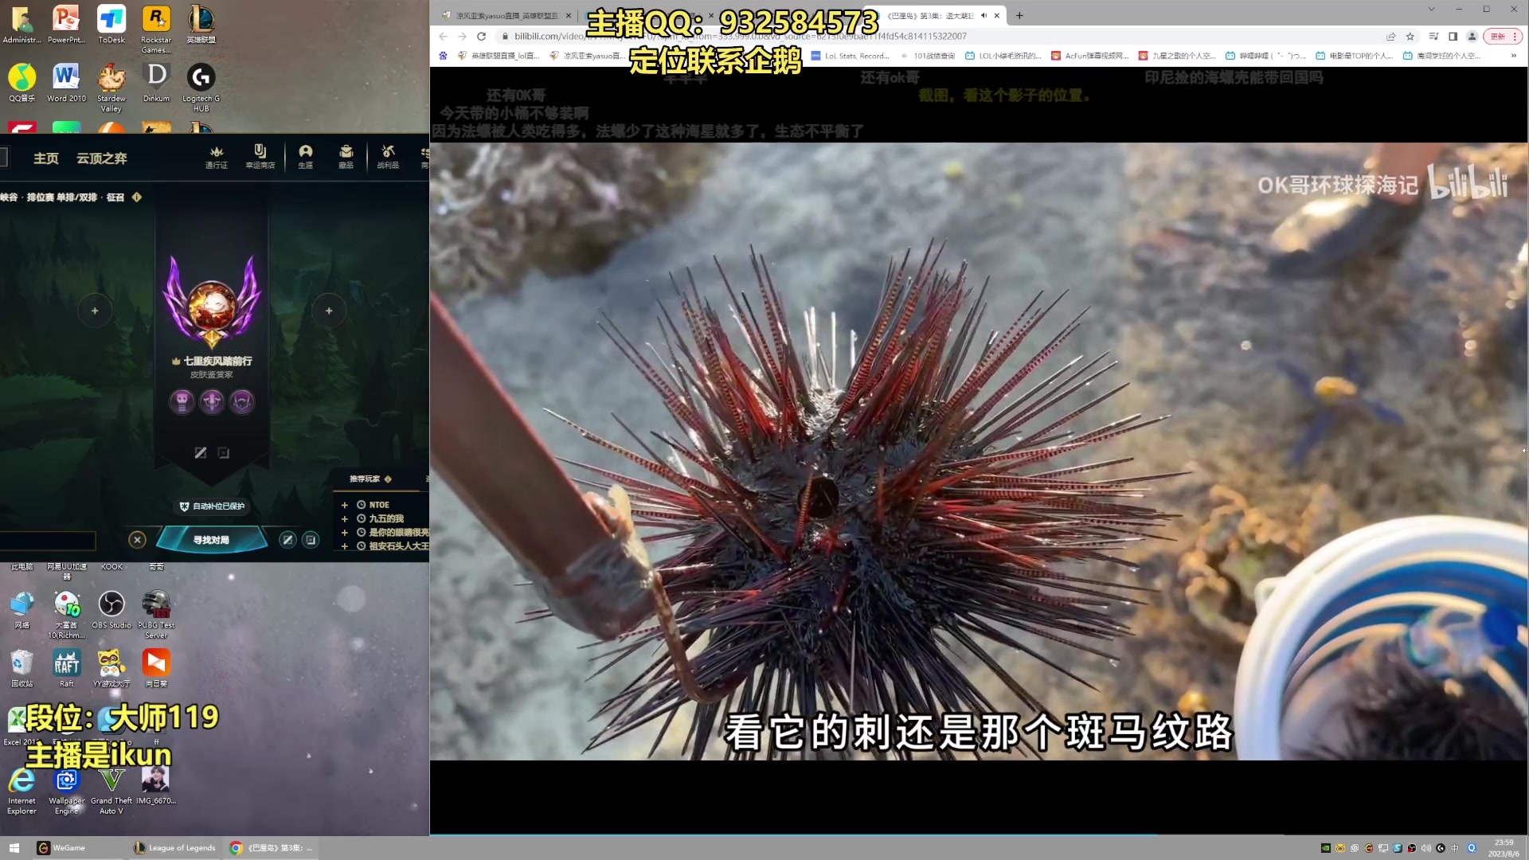
Task: Open the 通行证 pass icon in League client
Action: tap(217, 157)
